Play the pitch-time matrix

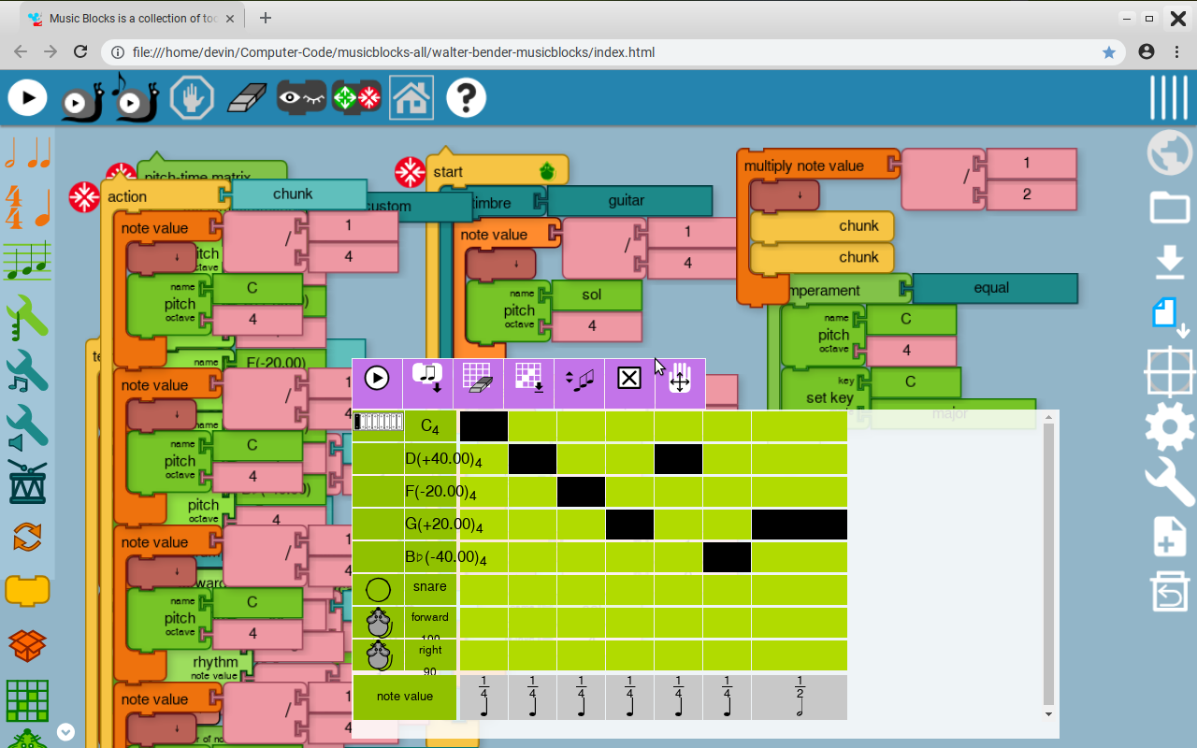tap(377, 379)
